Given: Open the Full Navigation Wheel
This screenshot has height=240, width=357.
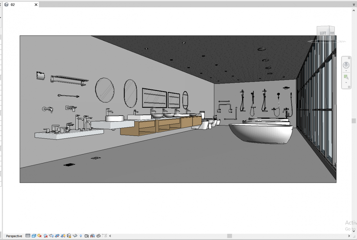Looking at the screenshot, I should click(x=346, y=65).
